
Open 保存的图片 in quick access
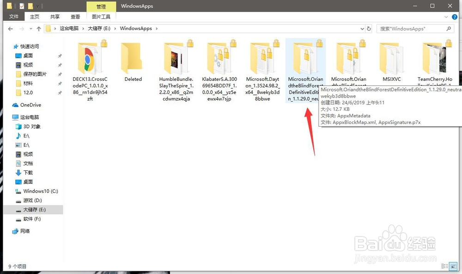(x=31, y=74)
